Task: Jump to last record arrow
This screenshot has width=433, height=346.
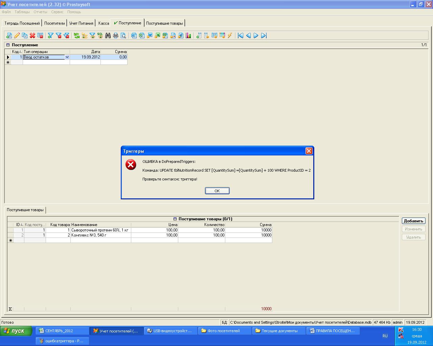Action: pos(264,35)
